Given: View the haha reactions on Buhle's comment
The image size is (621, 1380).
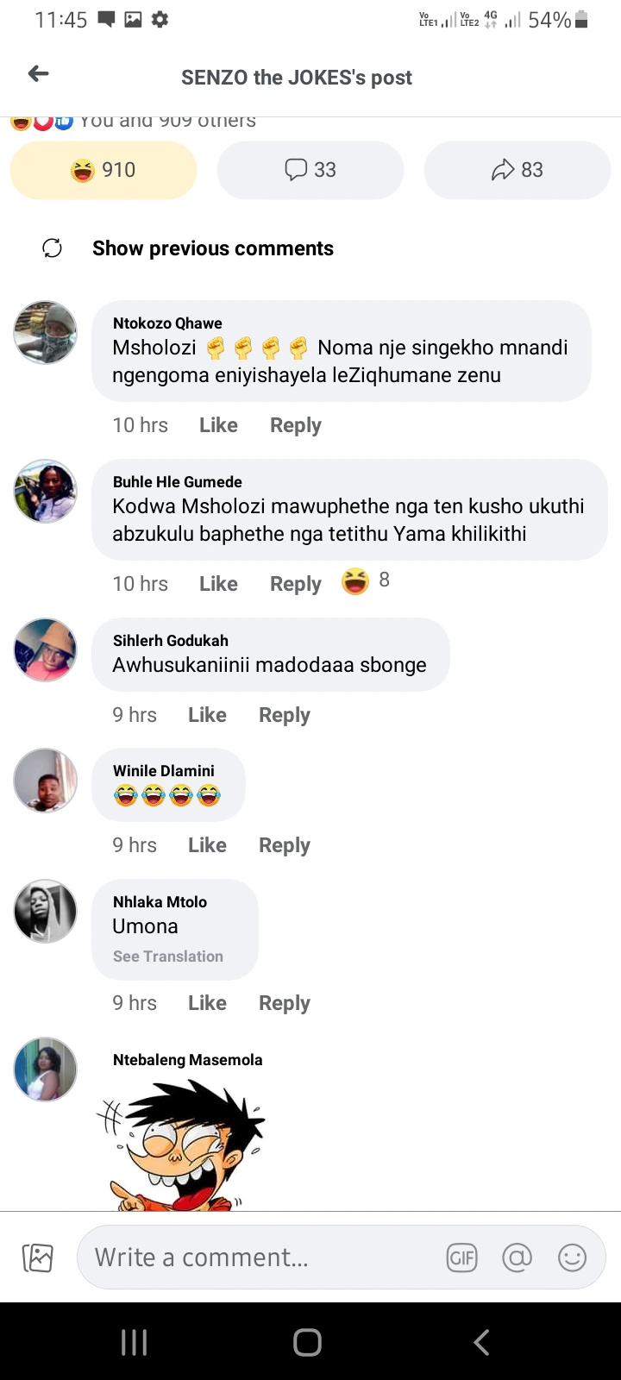Looking at the screenshot, I should (366, 581).
